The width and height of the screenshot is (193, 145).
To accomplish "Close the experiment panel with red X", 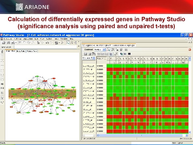I will pyautogui.click(x=190, y=50).
